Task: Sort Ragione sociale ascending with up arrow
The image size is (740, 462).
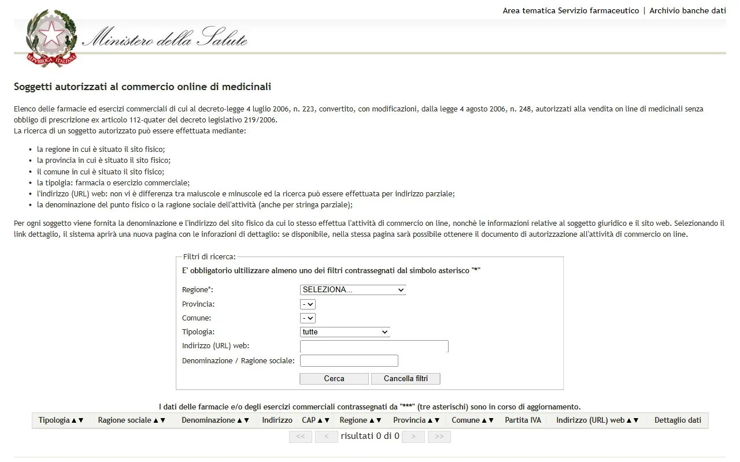Action: tap(156, 420)
